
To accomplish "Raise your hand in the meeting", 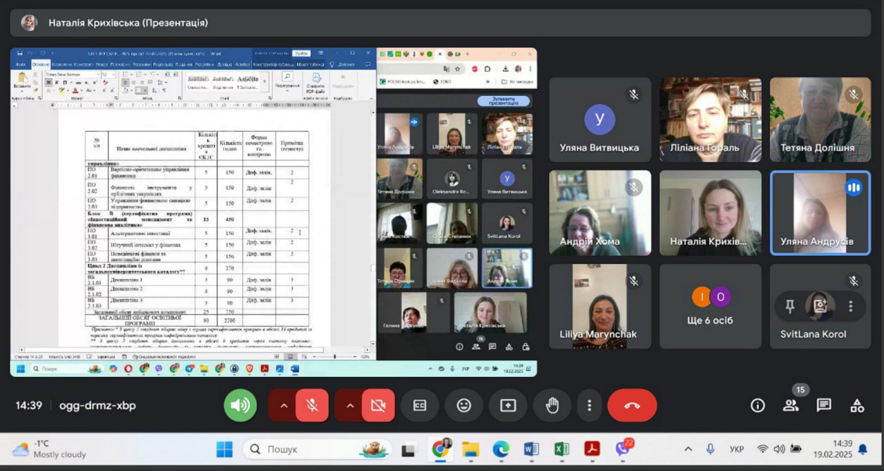I will tap(552, 405).
